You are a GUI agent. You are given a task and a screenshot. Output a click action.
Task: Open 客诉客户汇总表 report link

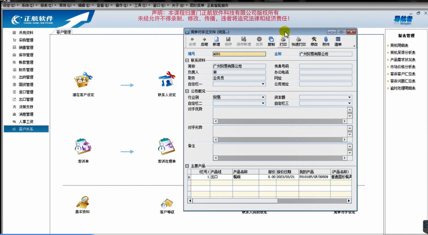[x=403, y=74]
